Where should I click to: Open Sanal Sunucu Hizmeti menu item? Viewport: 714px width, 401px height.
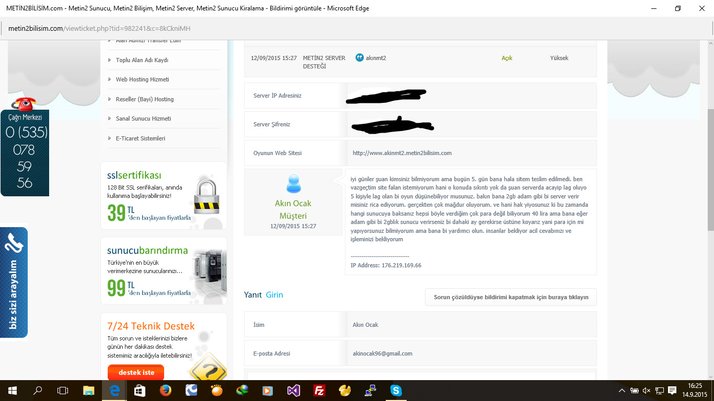[x=143, y=119]
